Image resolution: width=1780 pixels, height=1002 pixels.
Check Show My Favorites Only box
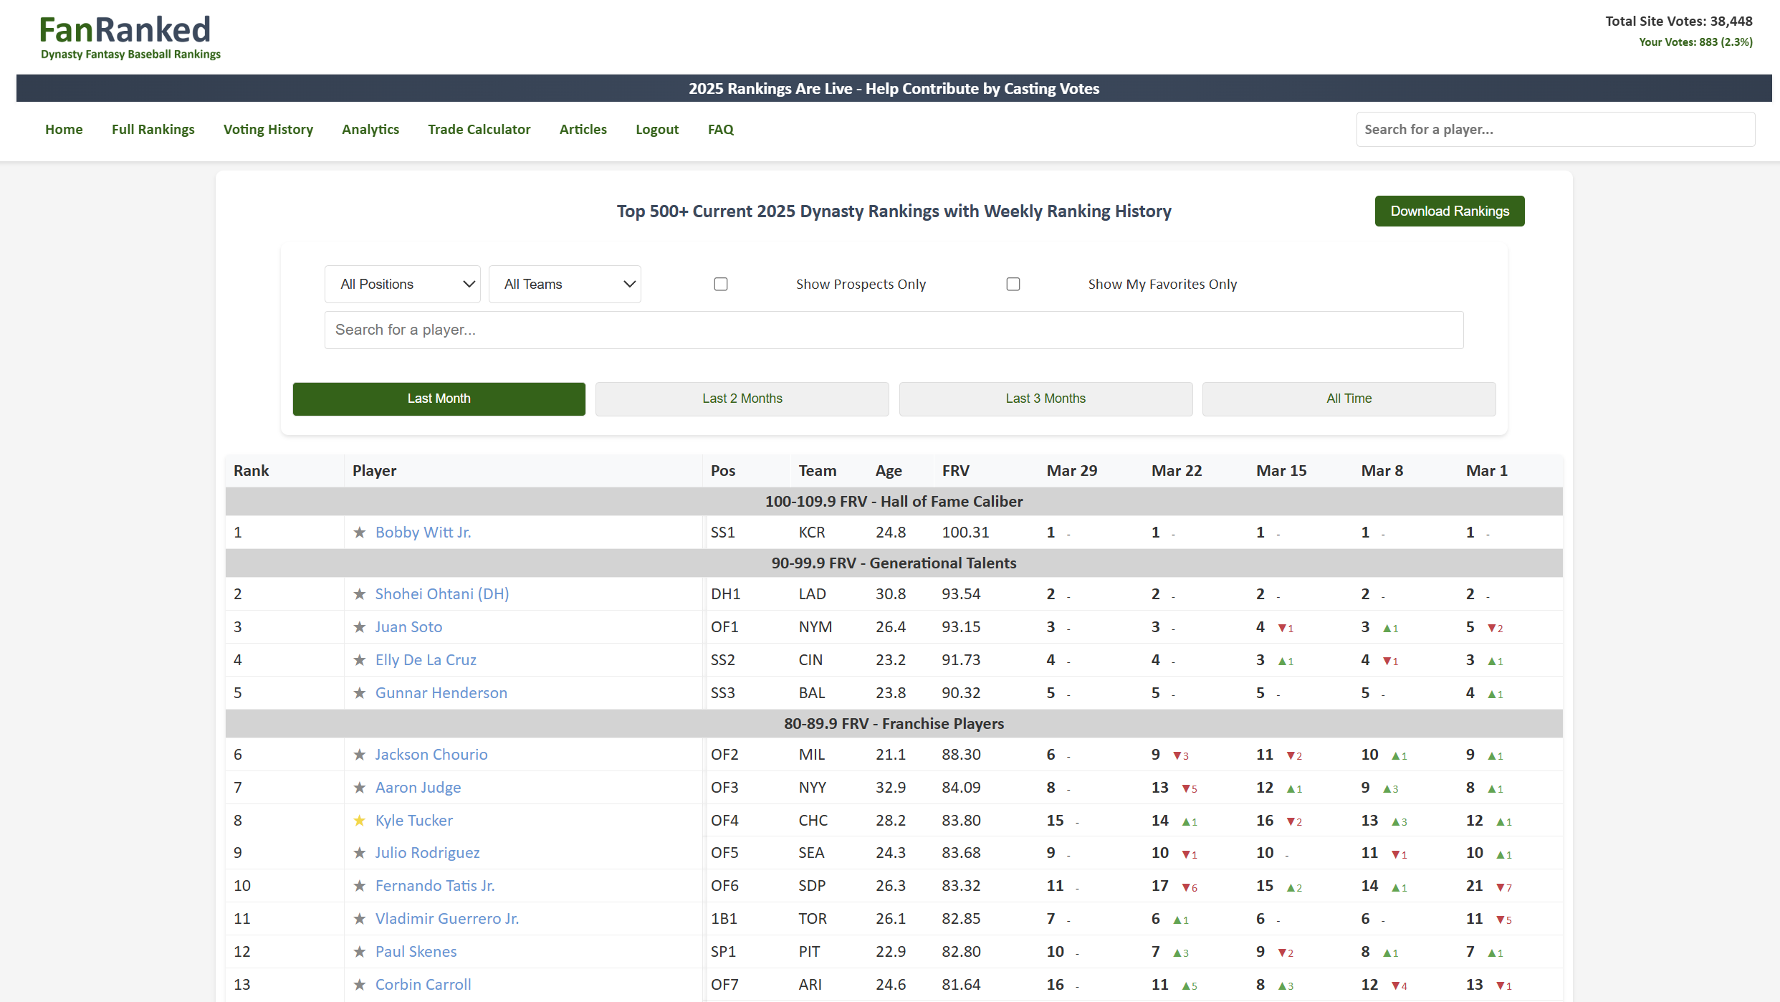click(1013, 285)
